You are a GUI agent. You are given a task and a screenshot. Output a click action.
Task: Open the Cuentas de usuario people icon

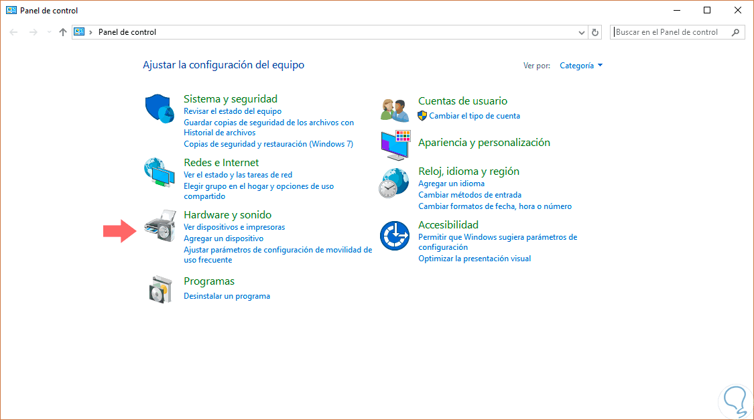(x=395, y=110)
